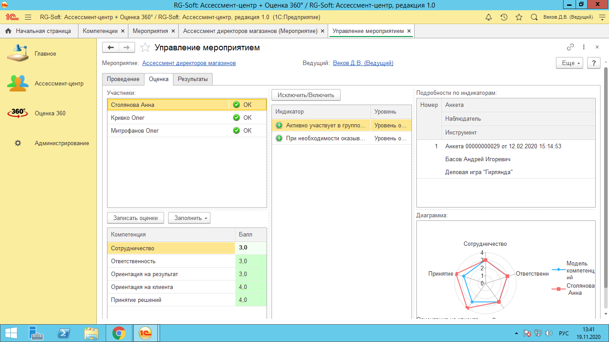Switch РУС keyboard language indicator
This screenshot has height=342, width=609.
(x=564, y=333)
